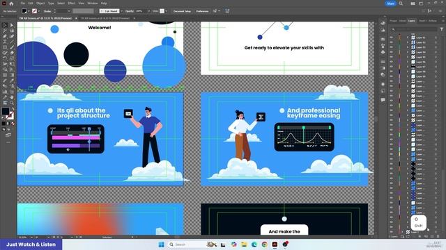Open the Effect menu
This screenshot has height=250, width=446.
point(71,3)
